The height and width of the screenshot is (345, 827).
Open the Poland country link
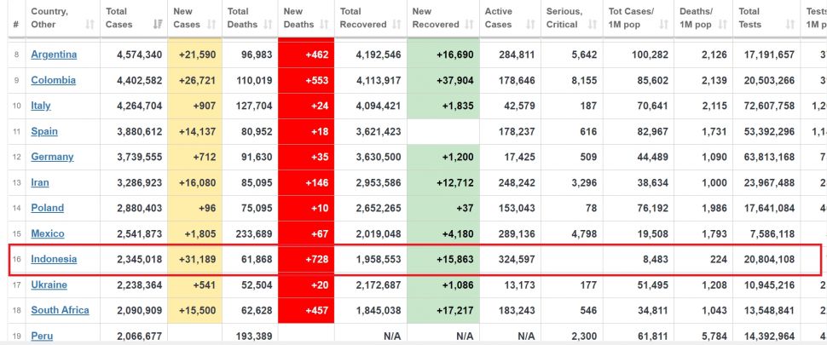(48, 208)
